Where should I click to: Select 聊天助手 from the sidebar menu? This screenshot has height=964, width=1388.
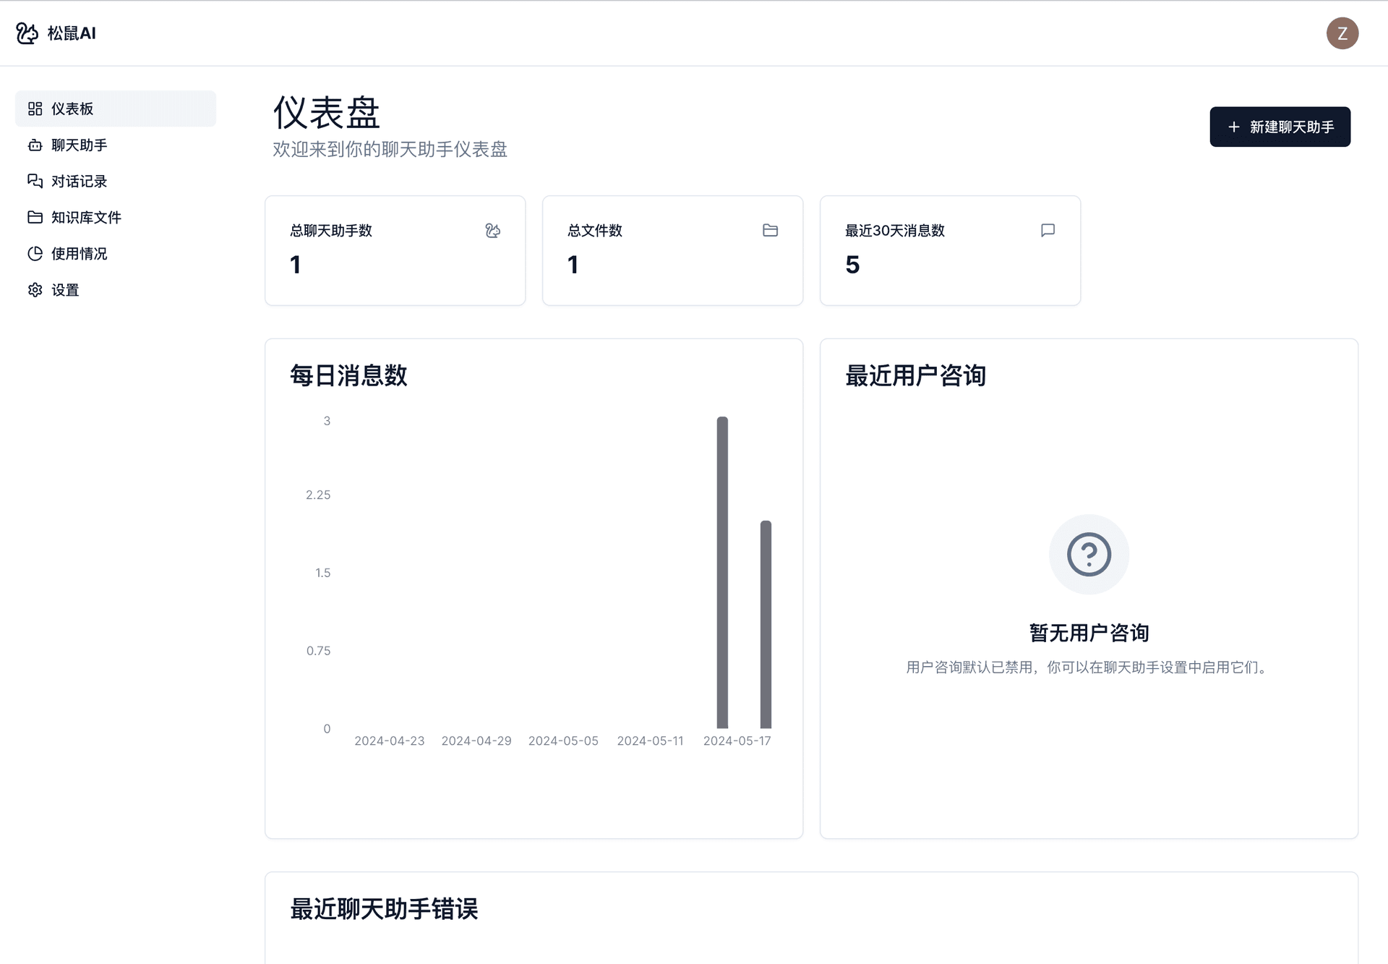point(78,145)
